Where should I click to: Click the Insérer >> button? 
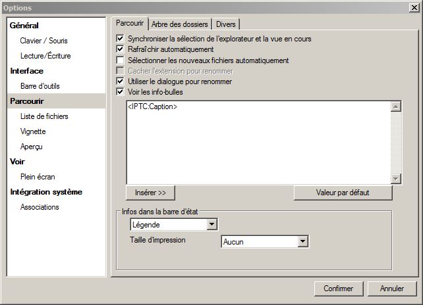[x=150, y=193]
